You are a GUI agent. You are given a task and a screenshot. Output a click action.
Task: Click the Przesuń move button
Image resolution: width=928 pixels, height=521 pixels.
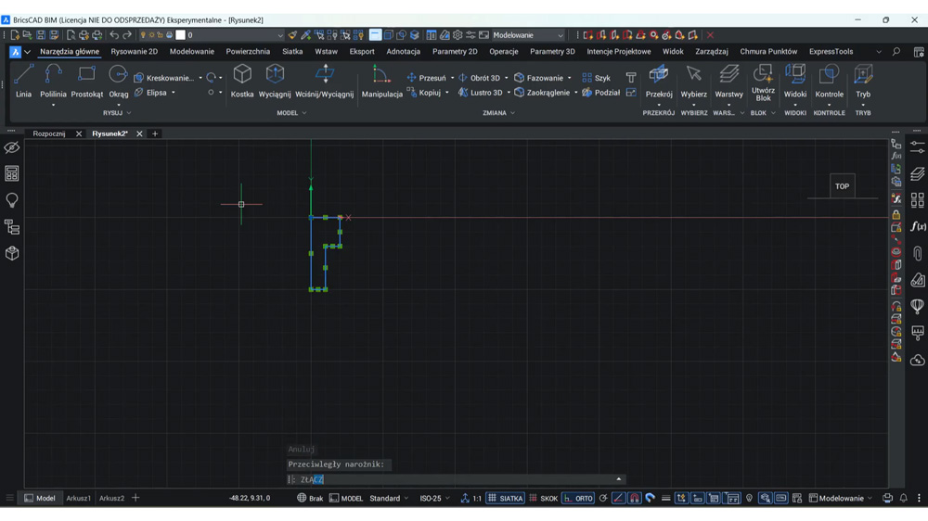pyautogui.click(x=426, y=78)
